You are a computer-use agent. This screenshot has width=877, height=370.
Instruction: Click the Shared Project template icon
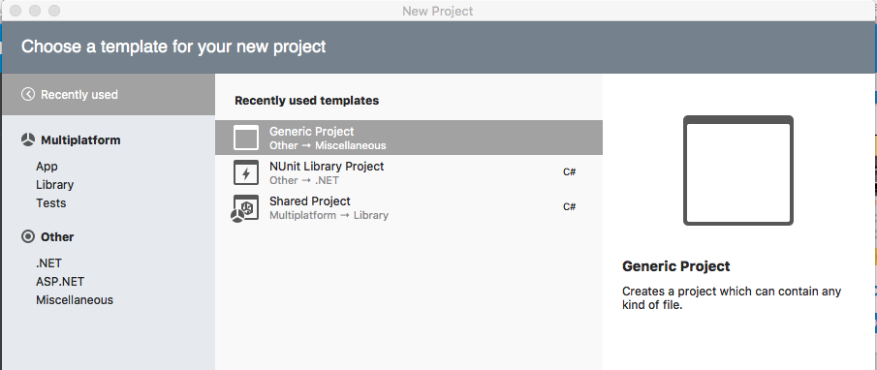point(245,208)
